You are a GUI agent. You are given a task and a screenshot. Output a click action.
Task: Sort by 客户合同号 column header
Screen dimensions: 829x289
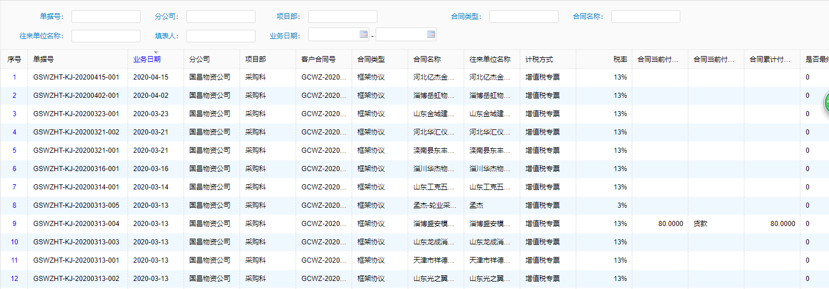point(318,59)
